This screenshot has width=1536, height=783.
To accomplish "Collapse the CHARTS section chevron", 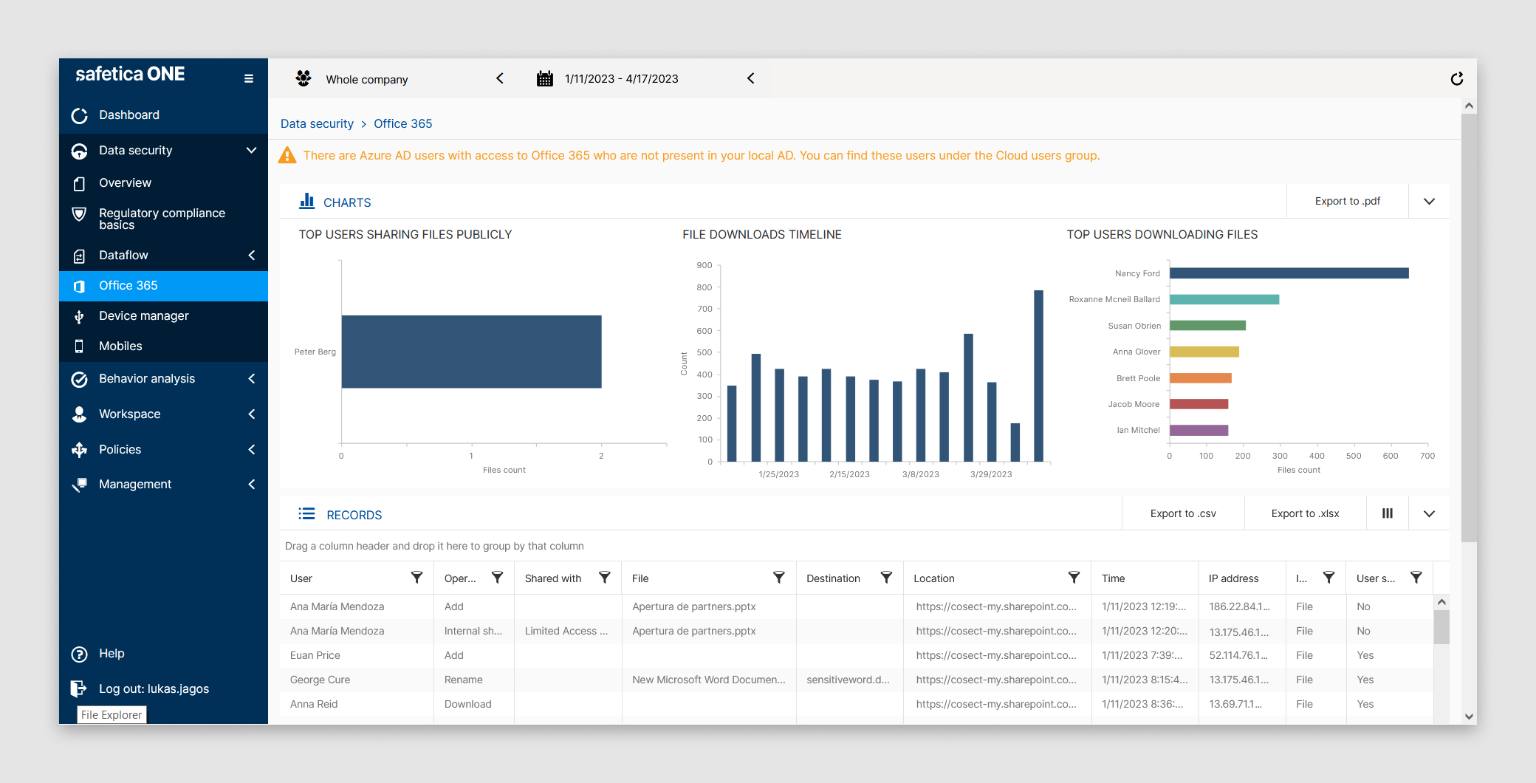I will tap(1429, 202).
